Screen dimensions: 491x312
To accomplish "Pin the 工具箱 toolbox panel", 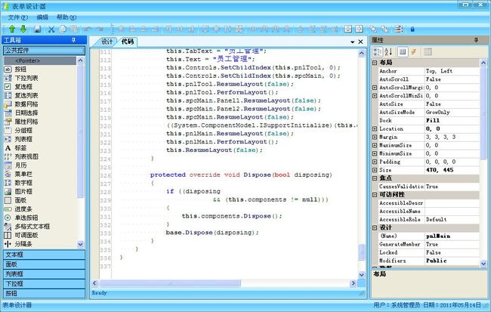I will click(x=73, y=40).
